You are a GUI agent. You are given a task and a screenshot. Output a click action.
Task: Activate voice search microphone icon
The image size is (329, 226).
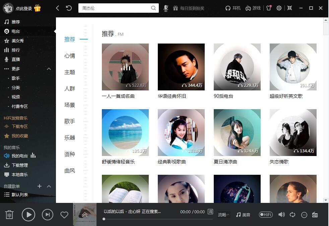166,8
